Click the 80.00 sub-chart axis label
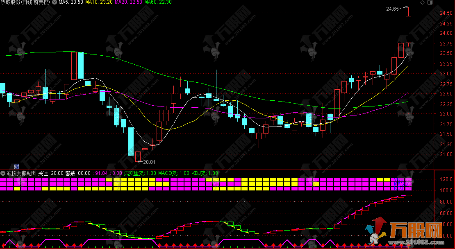This screenshot has width=455, height=249. 446,202
